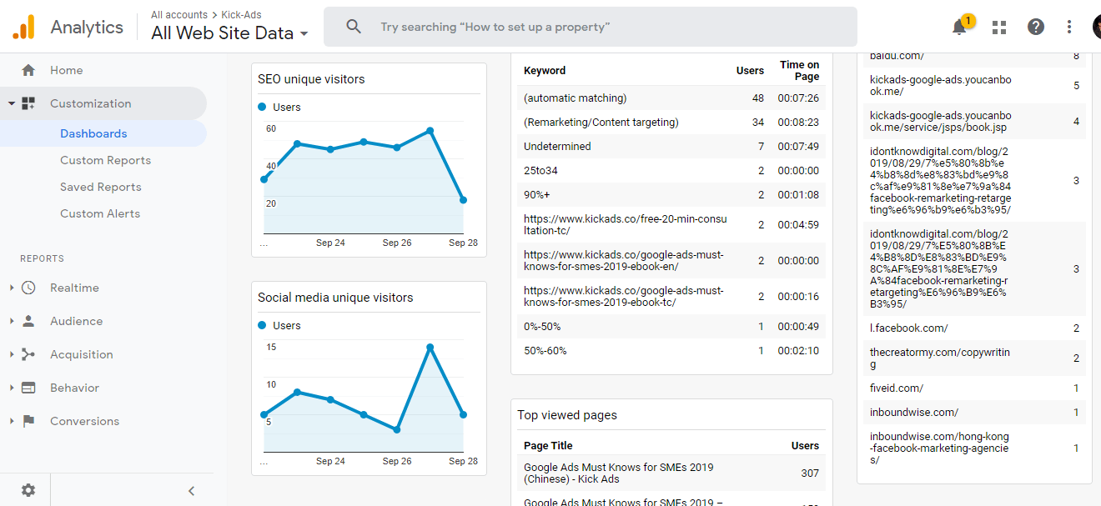Click the Acquisition arrows icon
This screenshot has height=506, width=1101.
pyautogui.click(x=28, y=354)
